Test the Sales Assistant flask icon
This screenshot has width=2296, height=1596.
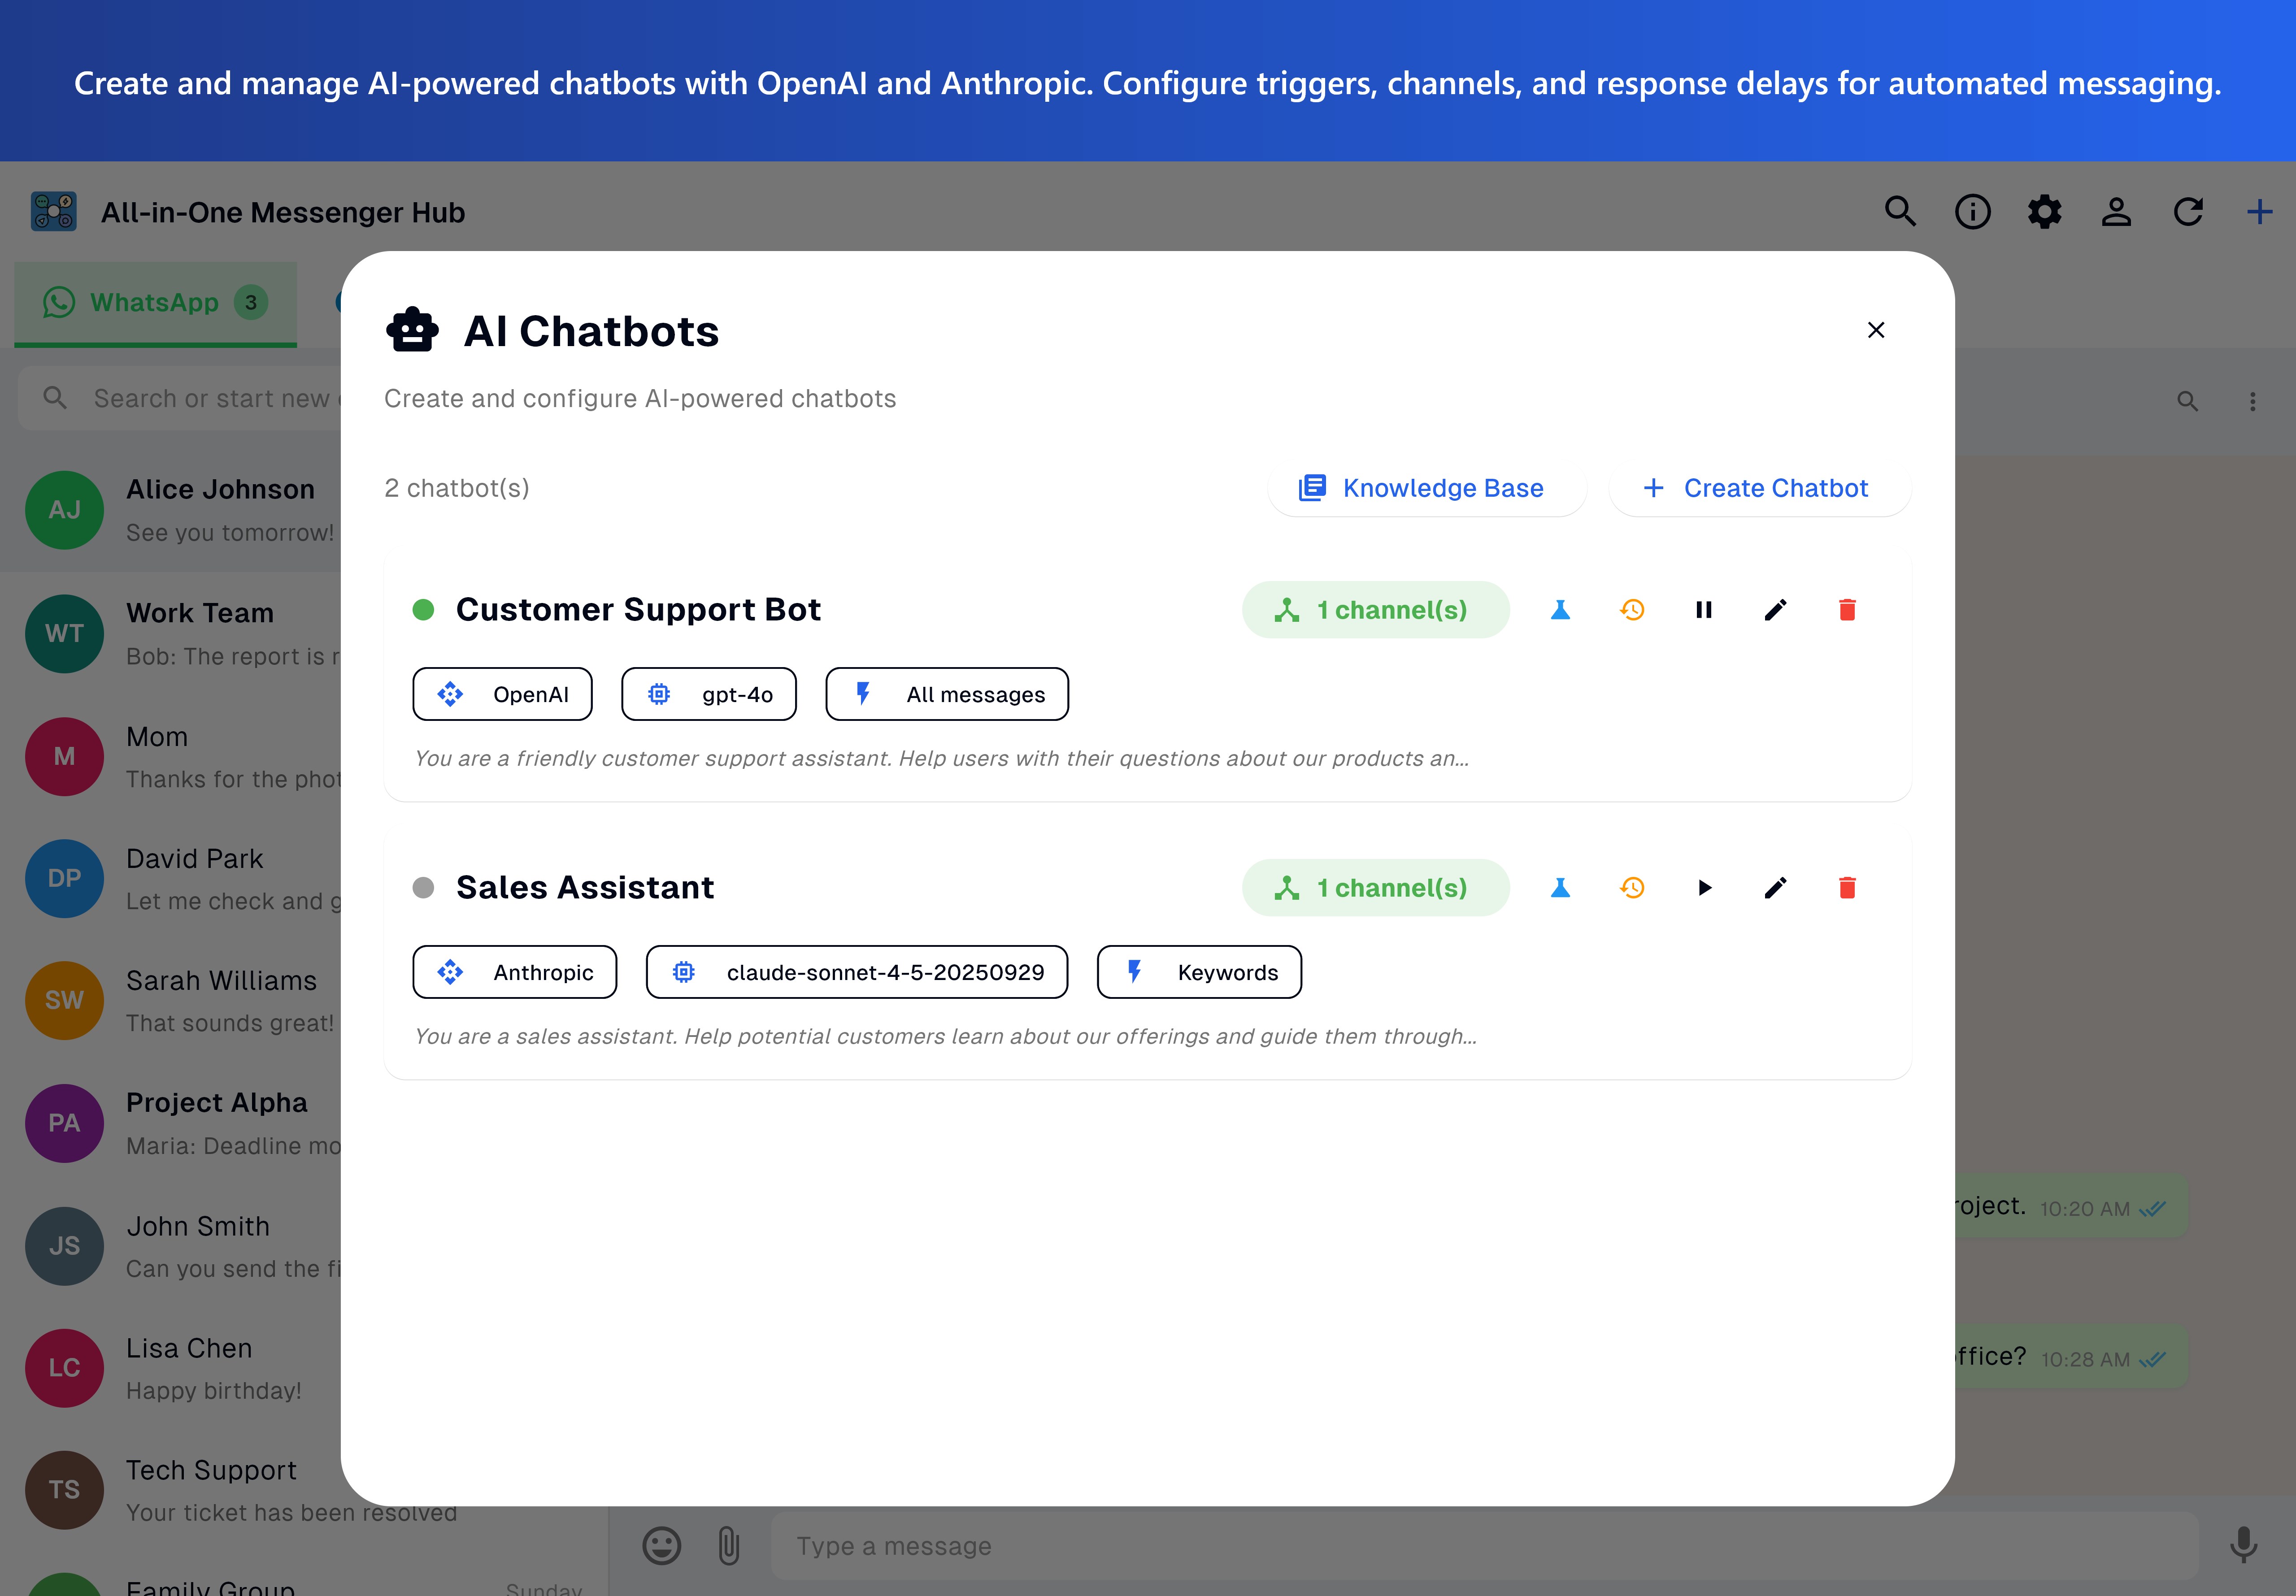point(1560,888)
